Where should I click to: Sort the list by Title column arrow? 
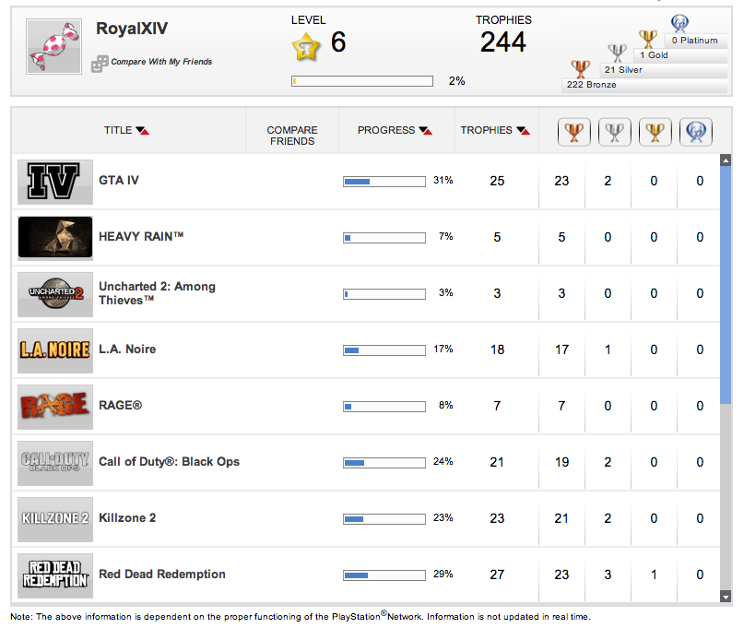coord(142,131)
